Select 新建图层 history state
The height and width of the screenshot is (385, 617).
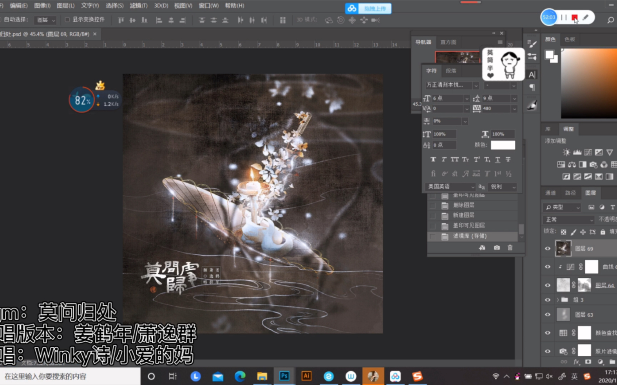coord(473,215)
